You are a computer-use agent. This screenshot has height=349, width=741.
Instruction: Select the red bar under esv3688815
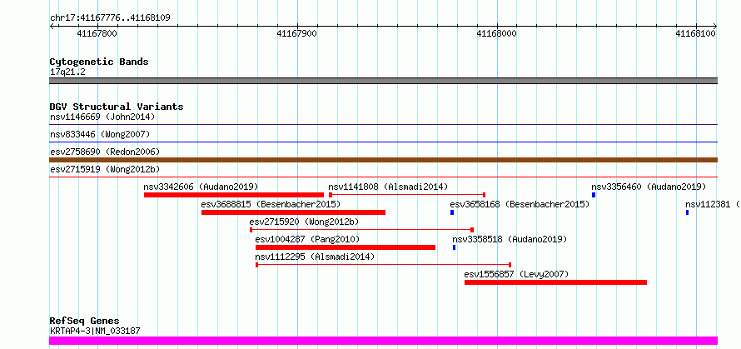pyautogui.click(x=293, y=212)
